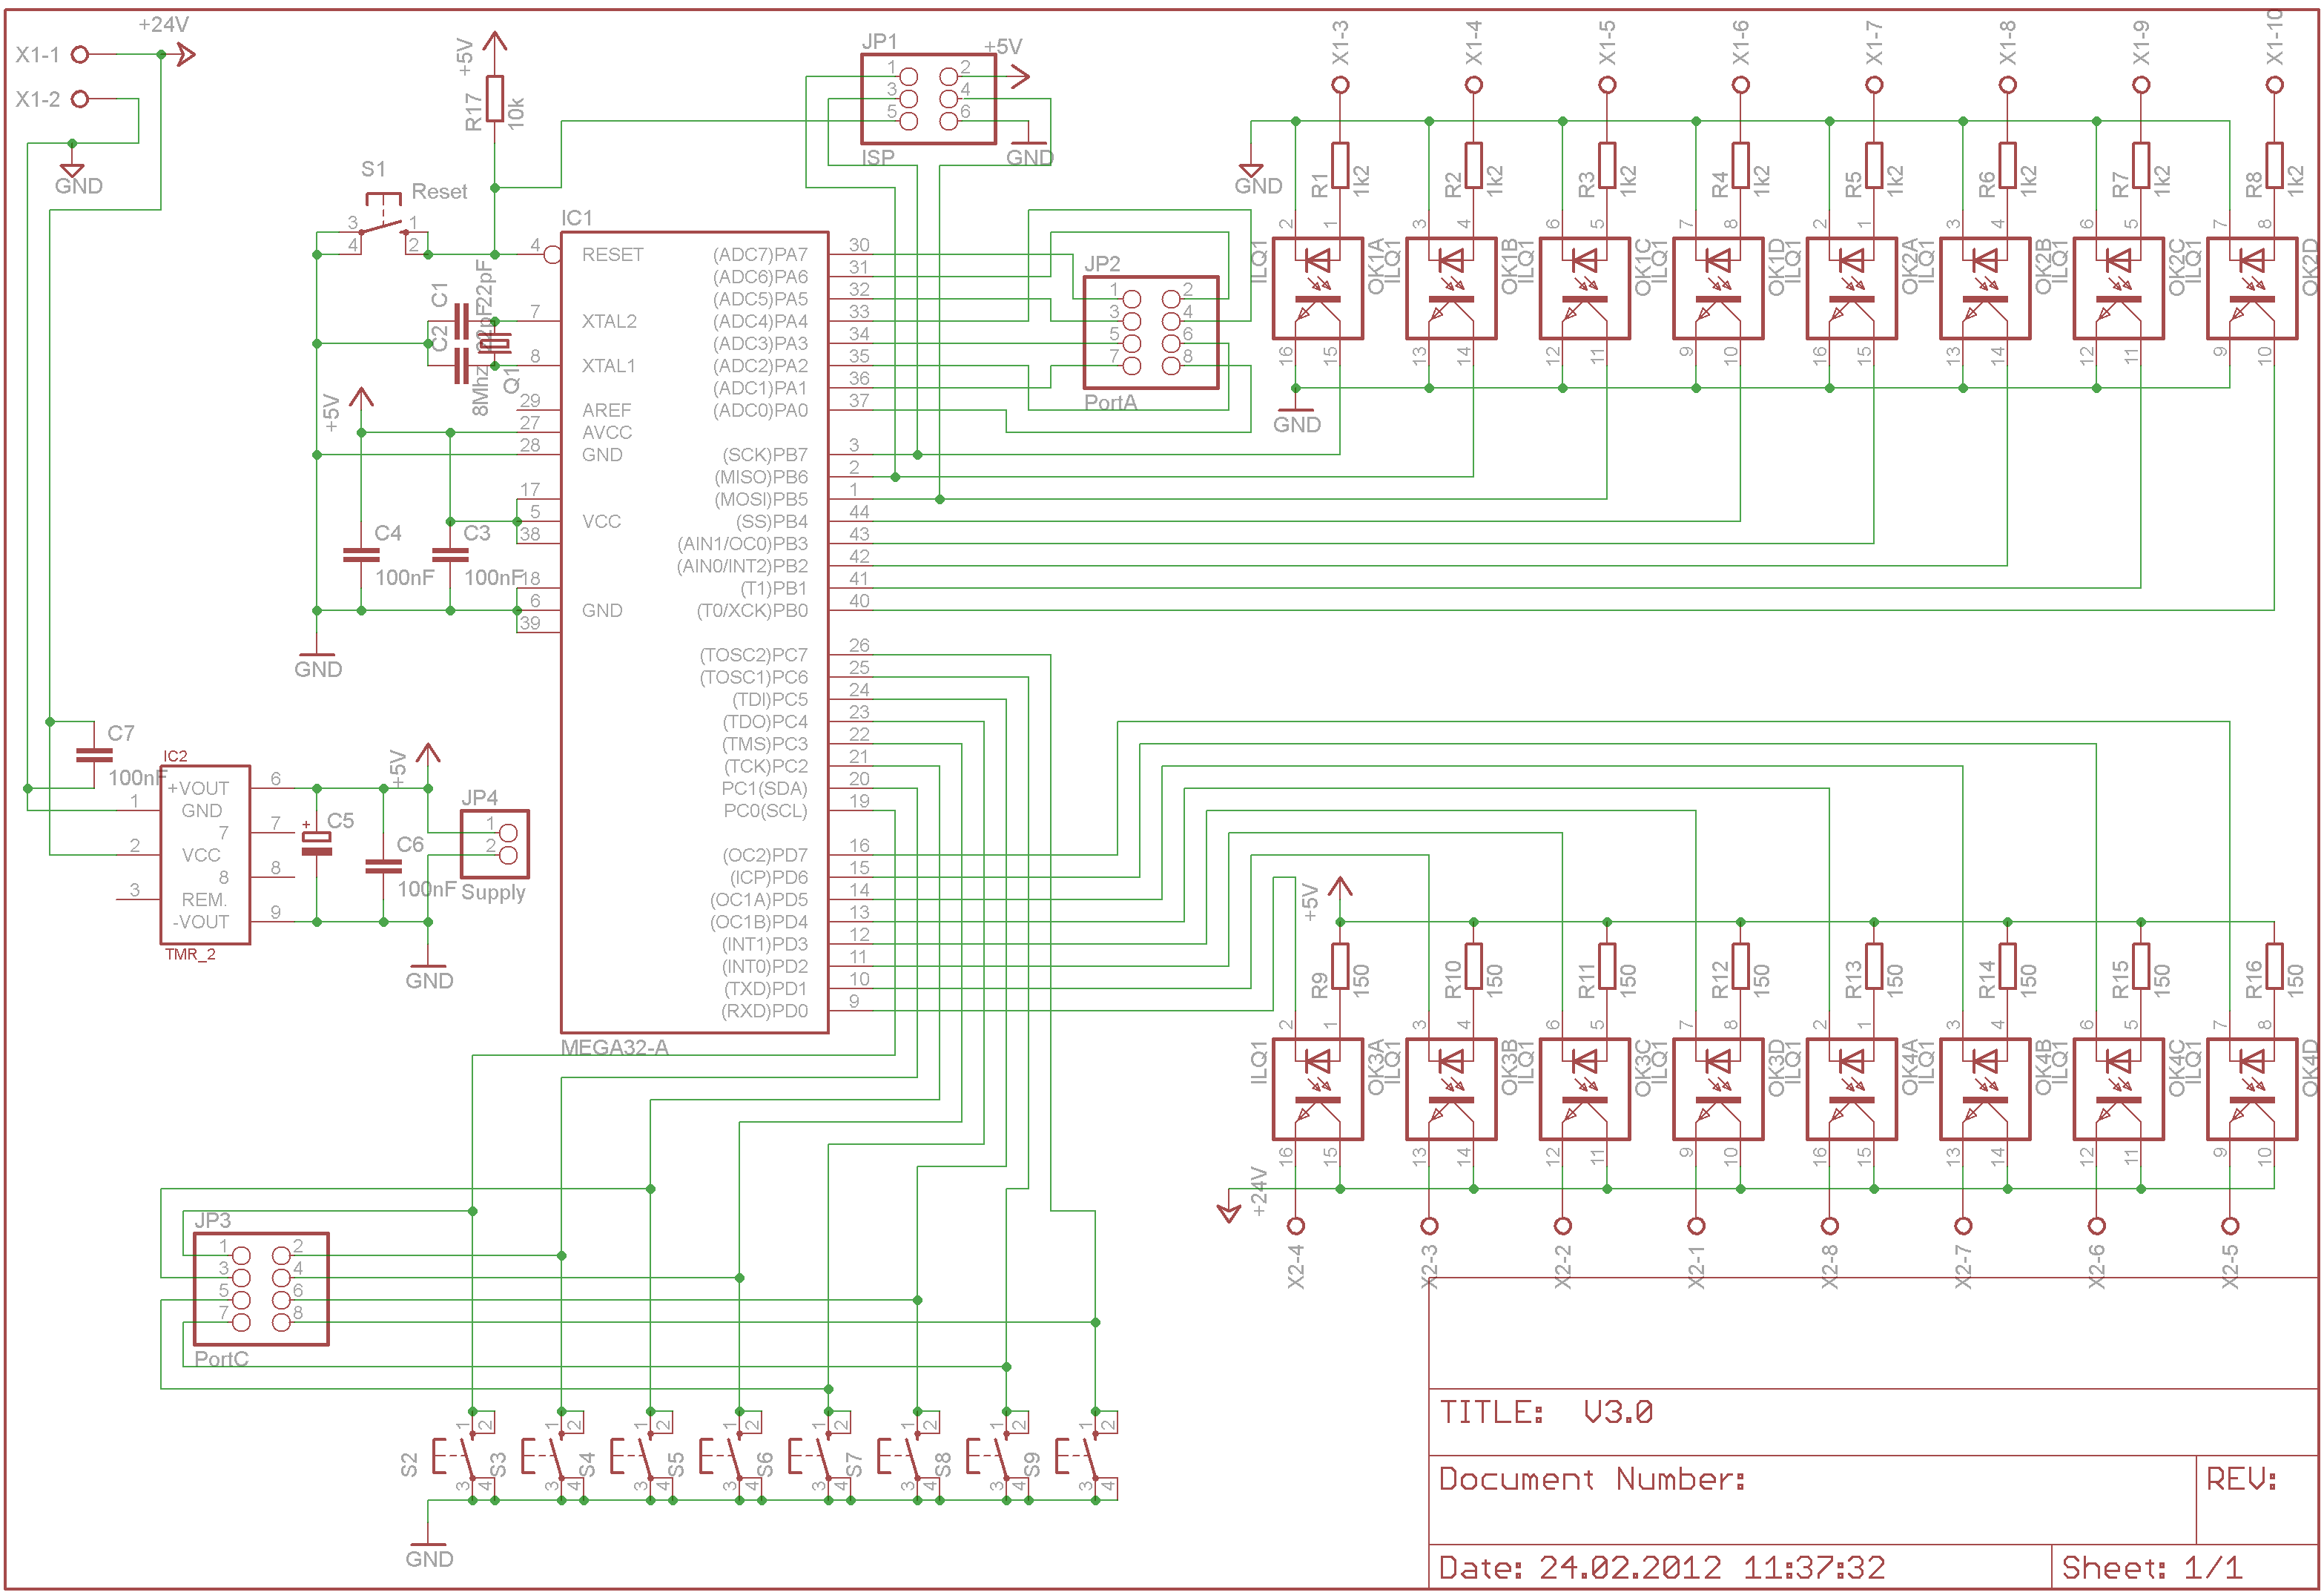Click the (RXD)PD0 pin label
Image resolution: width=2324 pixels, height=1595 pixels.
tap(764, 1011)
